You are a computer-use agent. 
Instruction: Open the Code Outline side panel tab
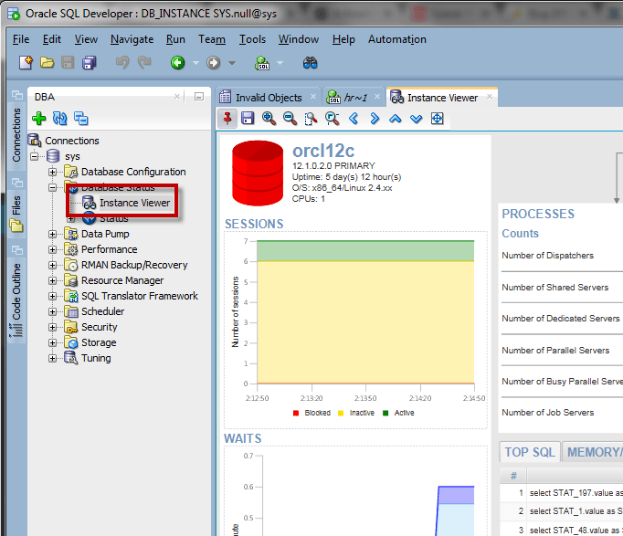click(16, 292)
